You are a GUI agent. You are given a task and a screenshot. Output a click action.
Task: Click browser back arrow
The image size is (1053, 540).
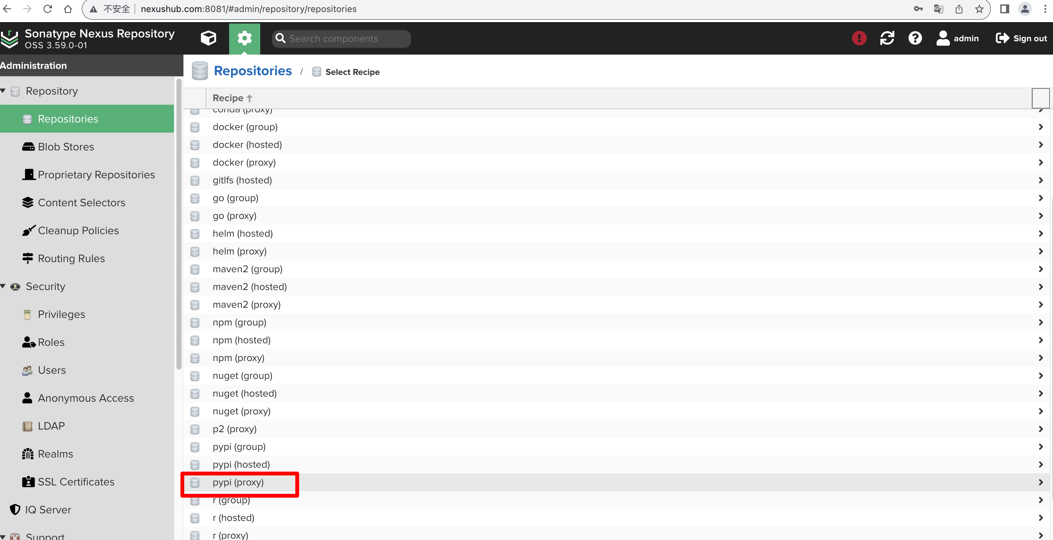click(x=7, y=9)
